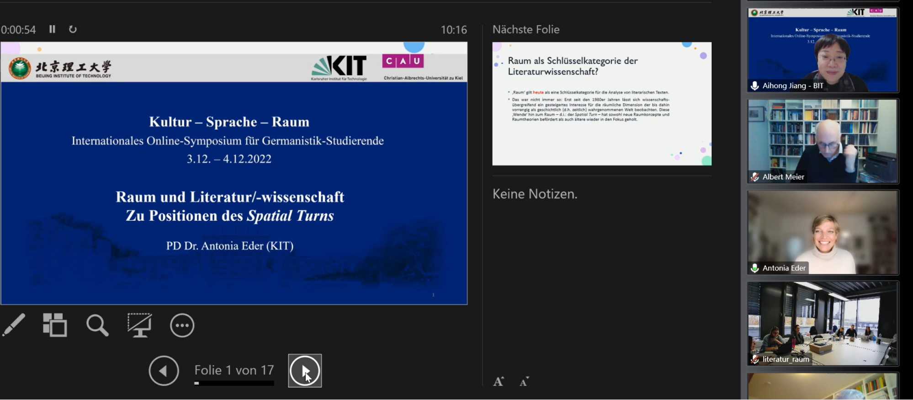Viewport: 913px width, 400px height.
Task: Toggle black screen for slideshow
Action: [139, 325]
